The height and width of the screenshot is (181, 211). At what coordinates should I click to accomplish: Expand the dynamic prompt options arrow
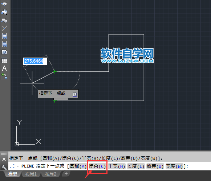[x=75, y=94]
